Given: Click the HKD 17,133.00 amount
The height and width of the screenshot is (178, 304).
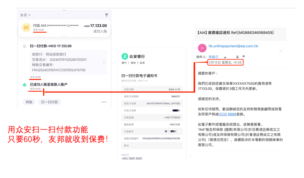Looking at the screenshot, I should [x=95, y=26].
